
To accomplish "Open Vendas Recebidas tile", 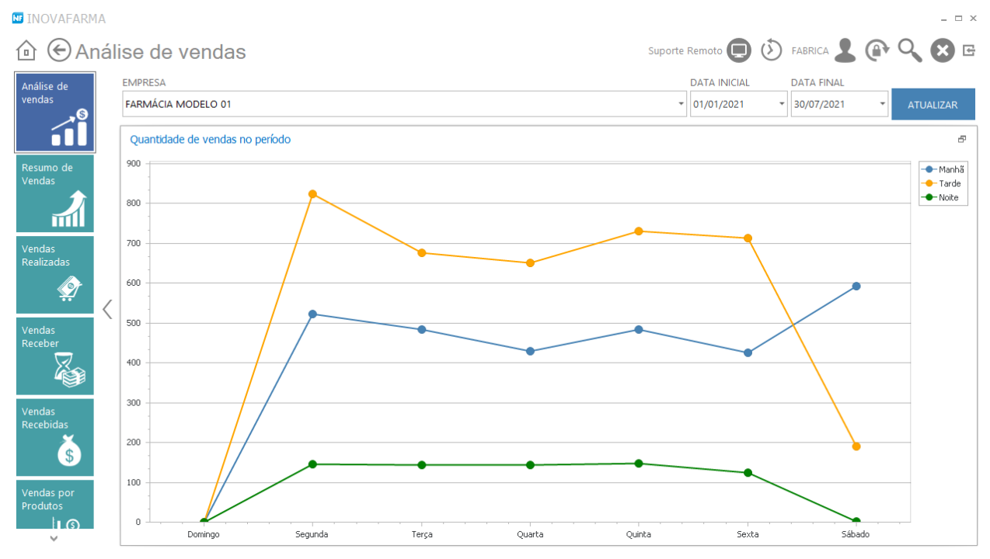I will (x=55, y=437).
